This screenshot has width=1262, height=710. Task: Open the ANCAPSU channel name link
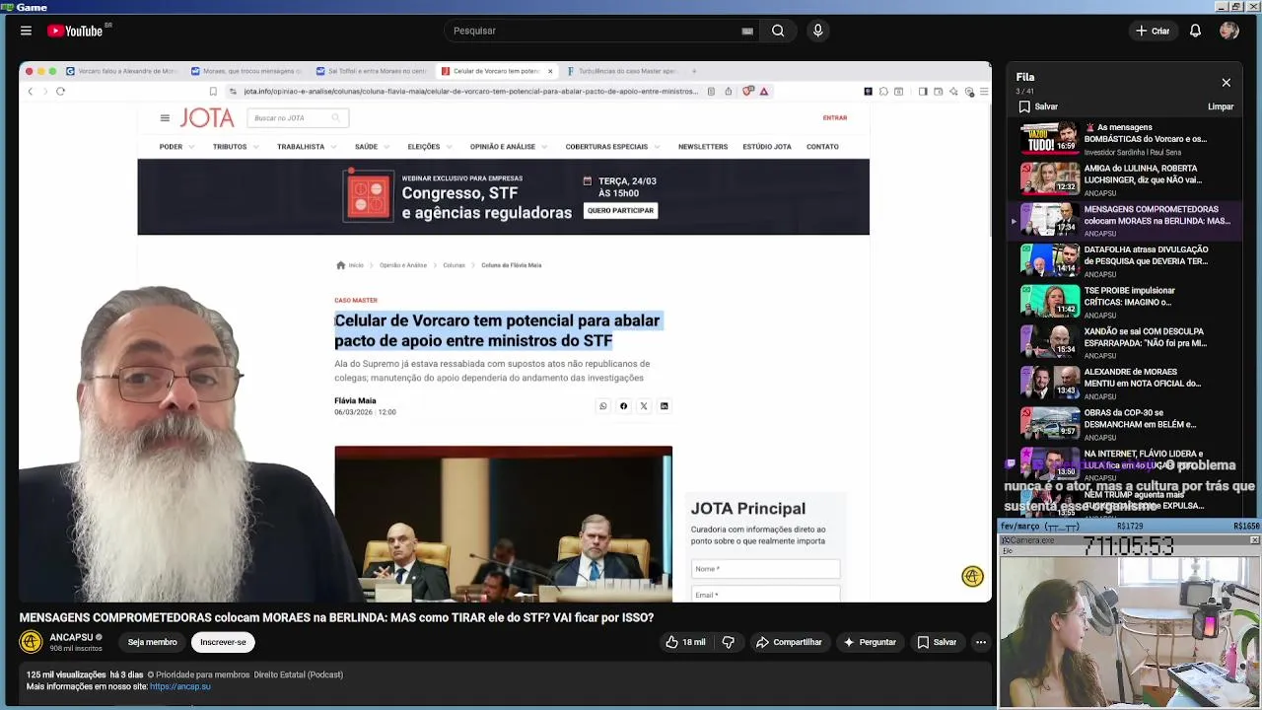pos(71,637)
